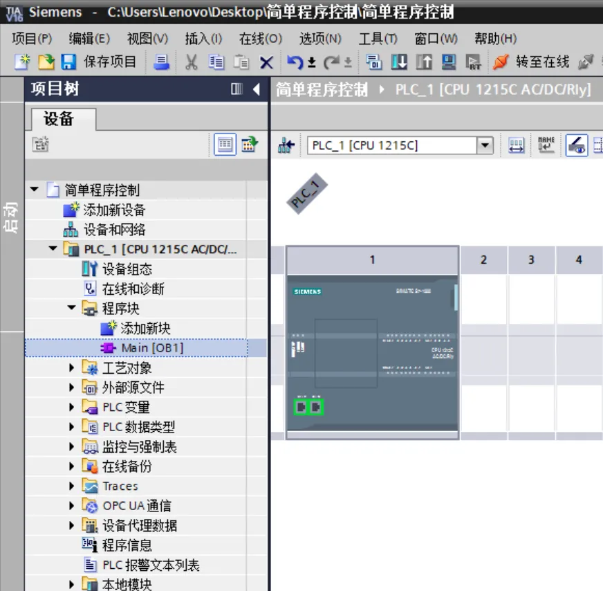603x591 pixels.
Task: Open PLC 报警文本列表 tree item
Action: click(151, 565)
